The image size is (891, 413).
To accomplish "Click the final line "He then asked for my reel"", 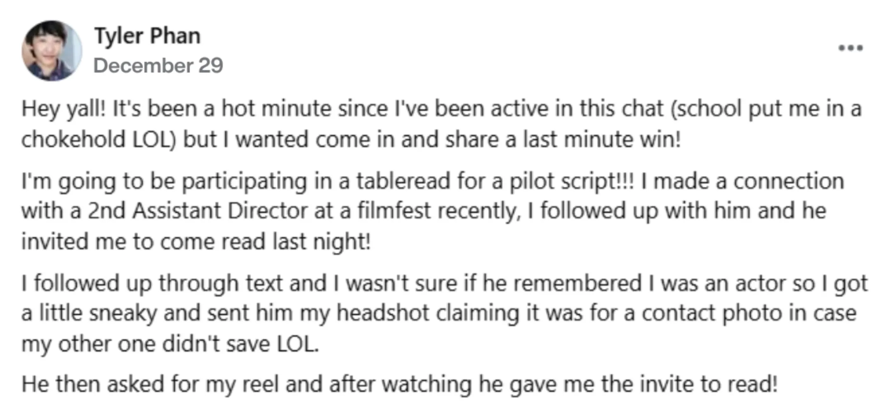I will click(399, 384).
